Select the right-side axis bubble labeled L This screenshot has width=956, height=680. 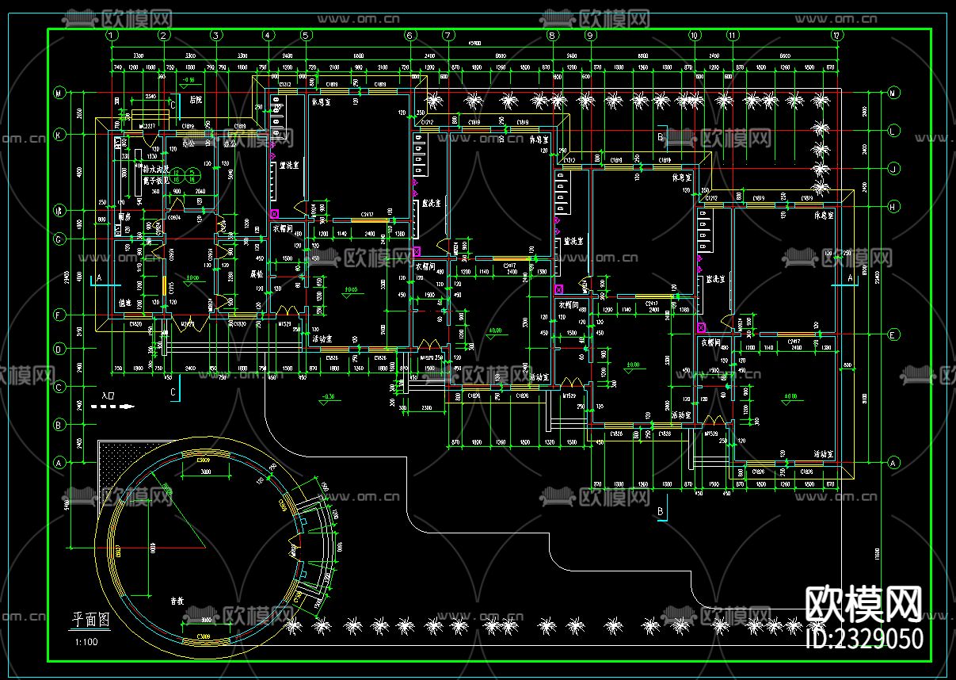(x=893, y=131)
